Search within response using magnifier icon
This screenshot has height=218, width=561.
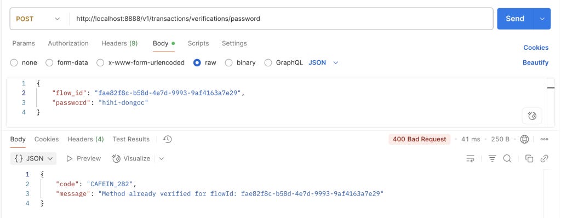click(x=507, y=159)
